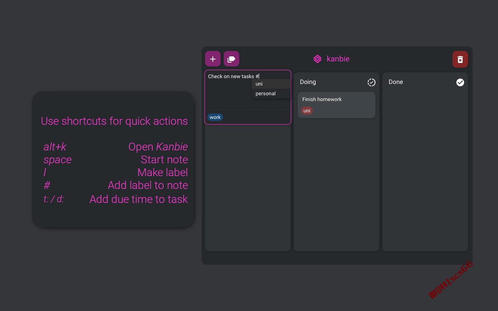498x311 pixels.
Task: Open the labels manager icon
Action: pyautogui.click(x=231, y=59)
